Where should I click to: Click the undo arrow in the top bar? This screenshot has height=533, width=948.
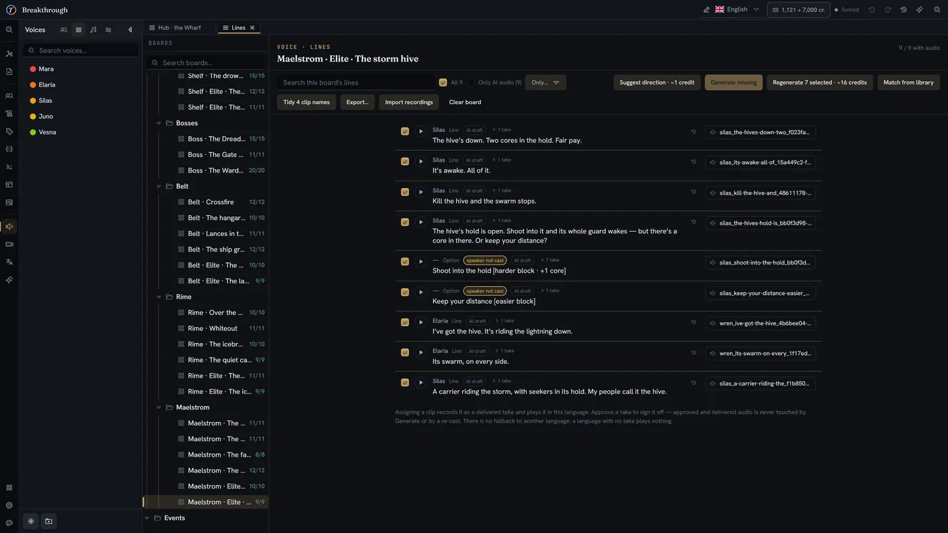871,10
